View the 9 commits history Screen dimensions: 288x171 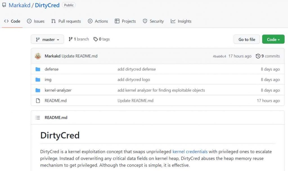(x=268, y=56)
